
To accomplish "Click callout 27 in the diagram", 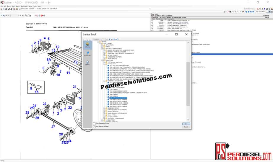I will pos(53,127).
